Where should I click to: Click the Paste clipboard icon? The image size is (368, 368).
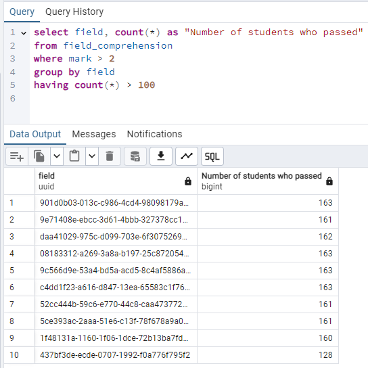[74, 156]
